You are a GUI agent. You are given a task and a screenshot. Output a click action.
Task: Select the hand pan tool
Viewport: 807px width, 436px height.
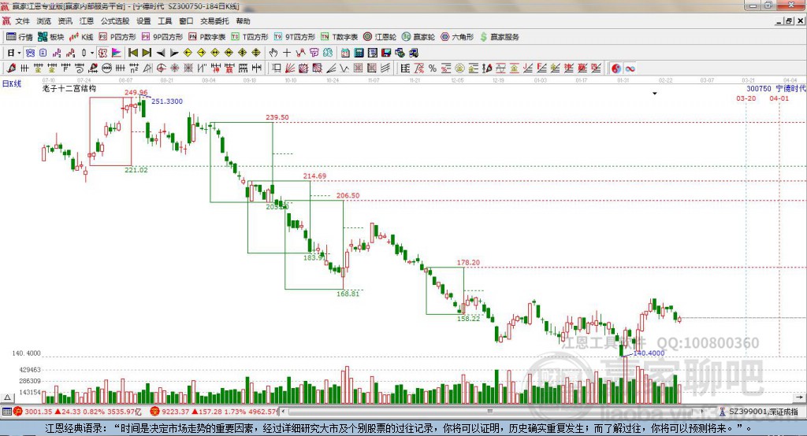(x=273, y=53)
